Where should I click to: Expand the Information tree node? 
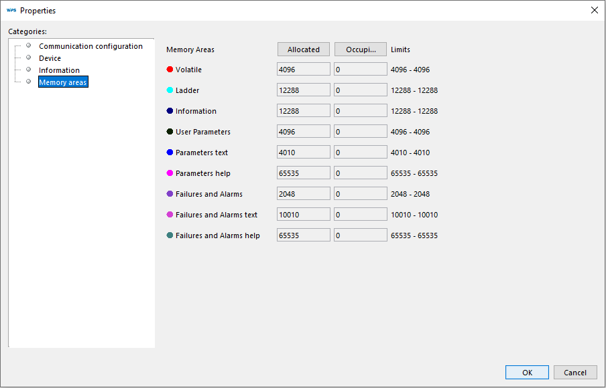(x=27, y=70)
